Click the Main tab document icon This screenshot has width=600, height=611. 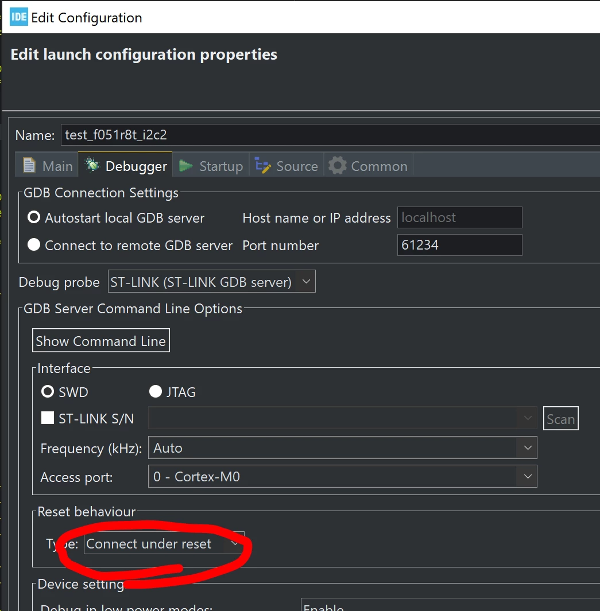click(x=29, y=166)
